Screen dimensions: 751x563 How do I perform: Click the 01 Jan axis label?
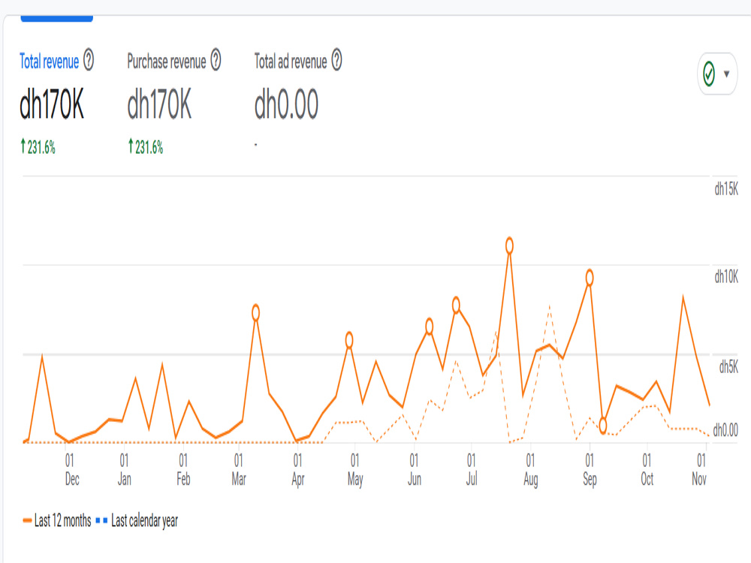click(x=125, y=470)
